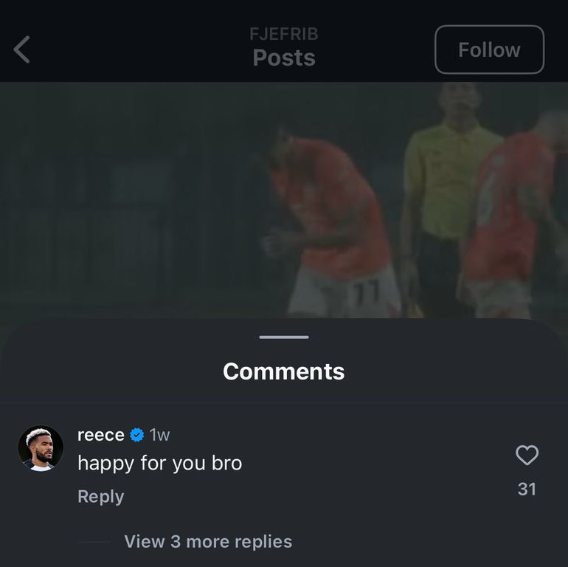This screenshot has height=567, width=568.
Task: Tap the back arrow in the header
Action: click(x=22, y=49)
